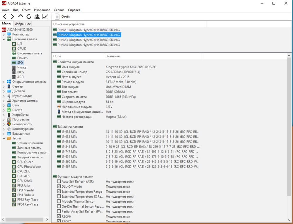Image resolution: width=293 pixels, height=224 pixels.
Task: Open the Сервис menu
Action: coord(59,10)
